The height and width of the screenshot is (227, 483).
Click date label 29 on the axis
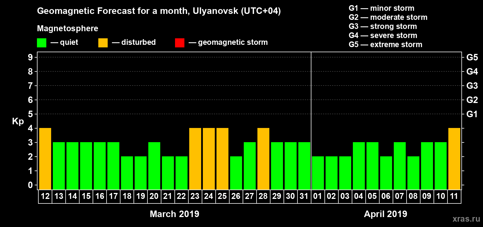[277, 196]
